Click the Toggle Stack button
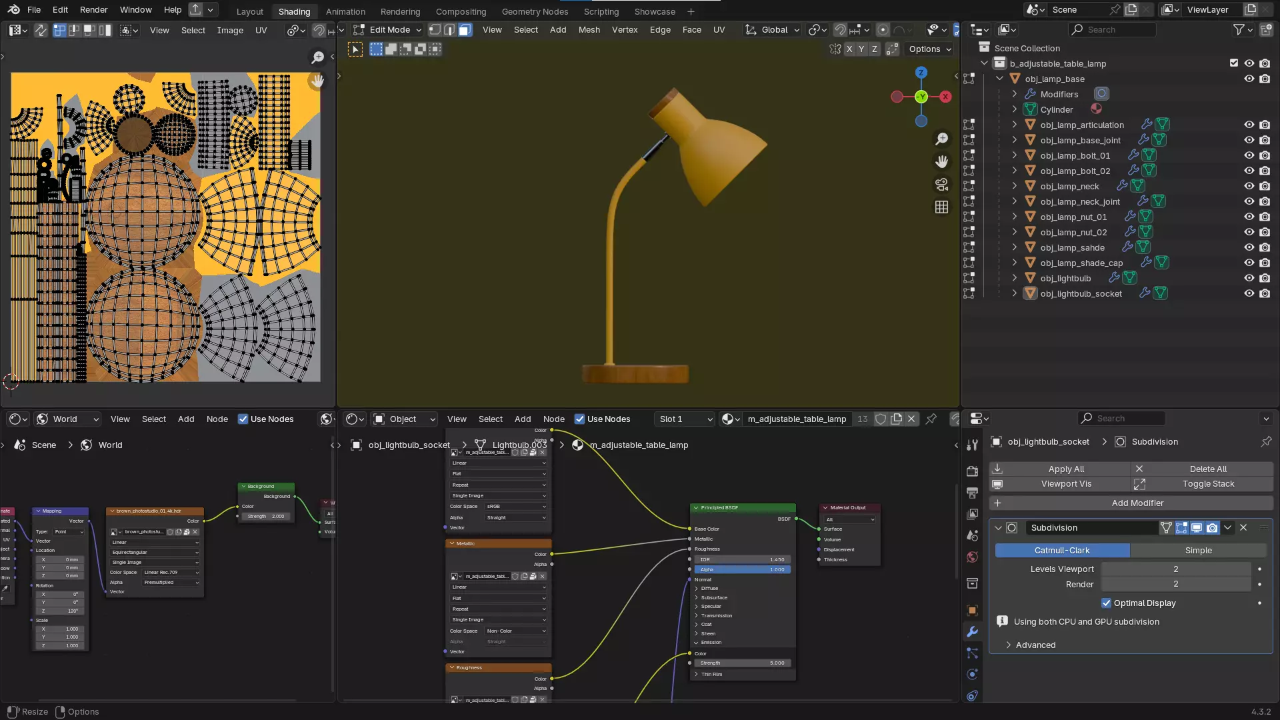This screenshot has width=1280, height=720. click(x=1203, y=484)
